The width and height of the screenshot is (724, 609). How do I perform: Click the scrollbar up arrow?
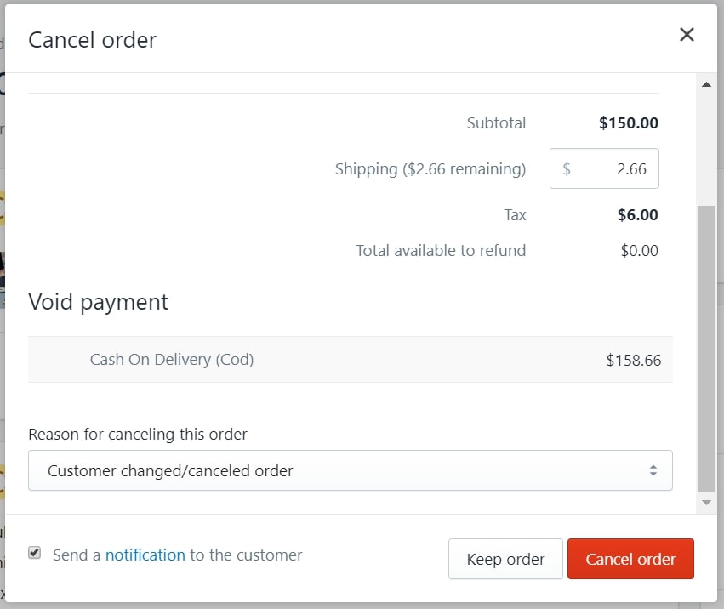(x=706, y=84)
